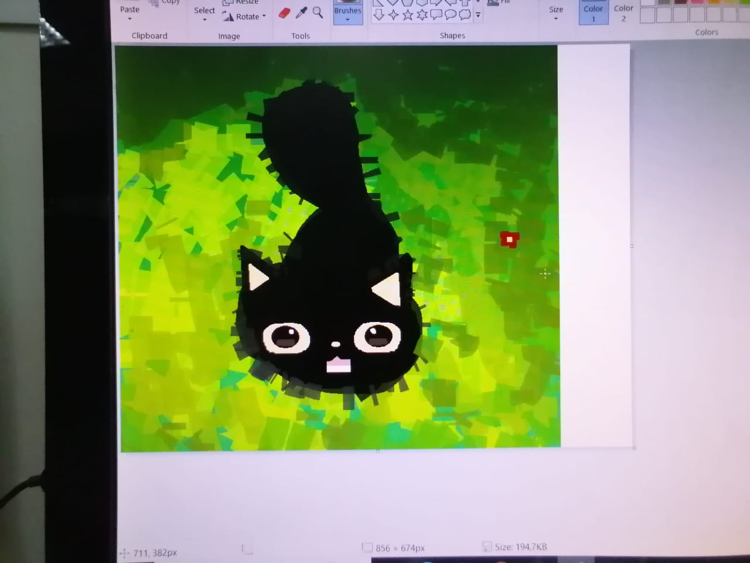This screenshot has width=750, height=563.
Task: Activate the Magnifier tool
Action: [x=317, y=13]
